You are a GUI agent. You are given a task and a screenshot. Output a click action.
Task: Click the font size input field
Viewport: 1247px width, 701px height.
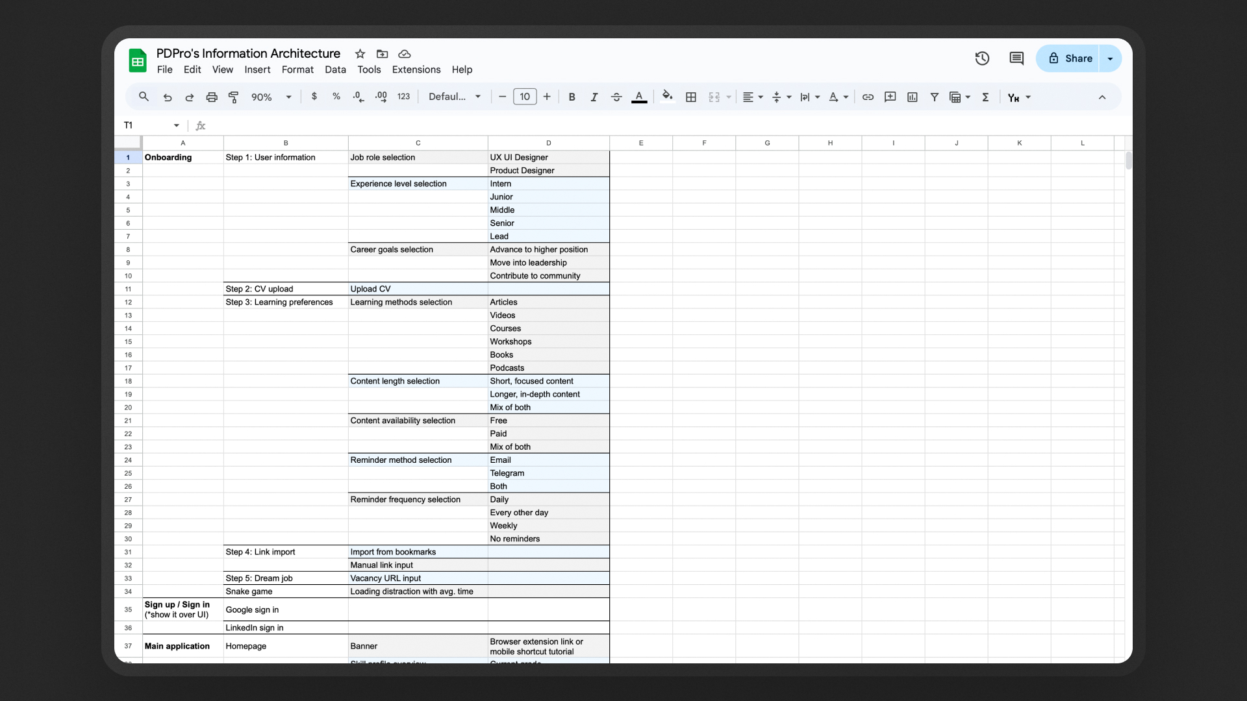(525, 97)
